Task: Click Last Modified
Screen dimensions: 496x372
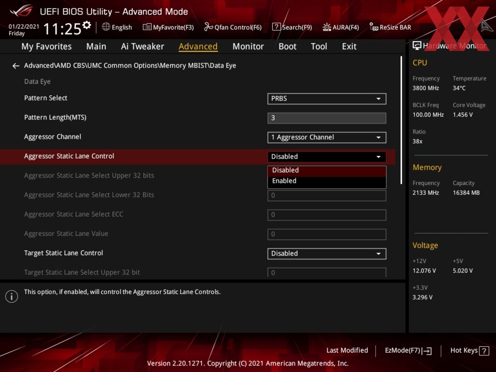Action: pyautogui.click(x=347, y=350)
